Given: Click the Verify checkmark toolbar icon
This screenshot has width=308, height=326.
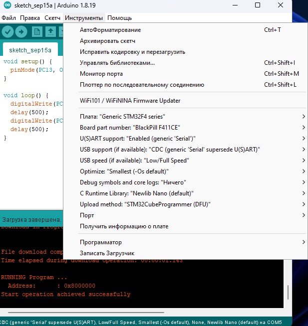Looking at the screenshot, I should pyautogui.click(x=7, y=32).
